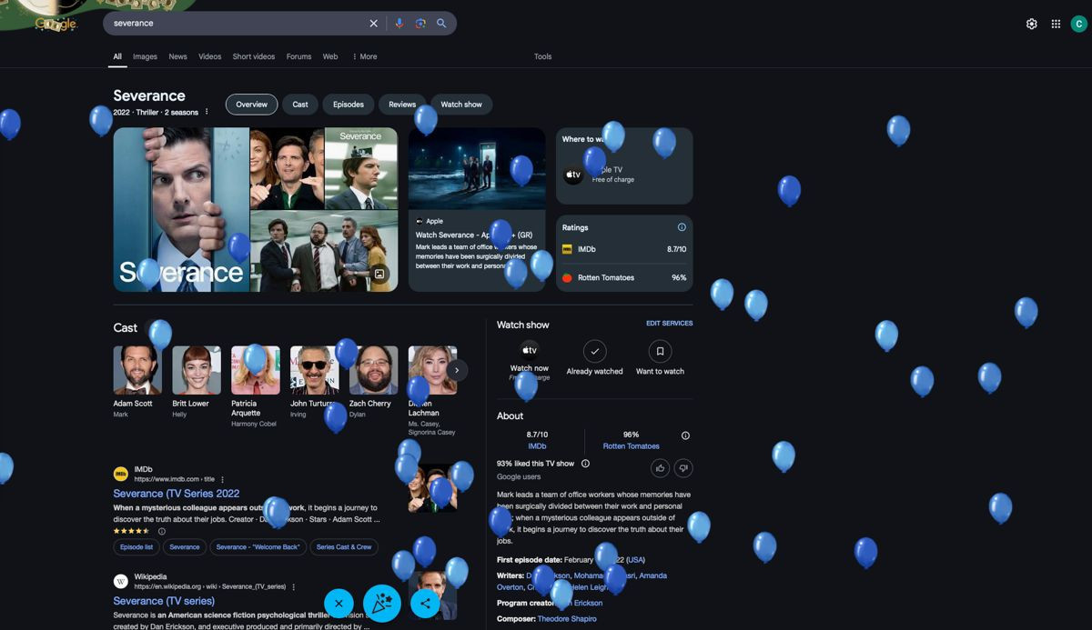
Task: Click 'Watch now' under the Apple TV icon
Action: click(x=530, y=369)
